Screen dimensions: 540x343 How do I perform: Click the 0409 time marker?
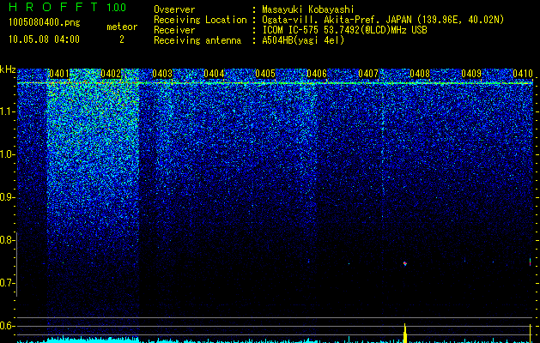tap(471, 74)
